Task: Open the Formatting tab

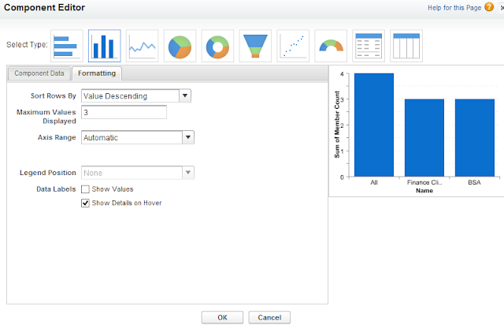Action: click(97, 73)
